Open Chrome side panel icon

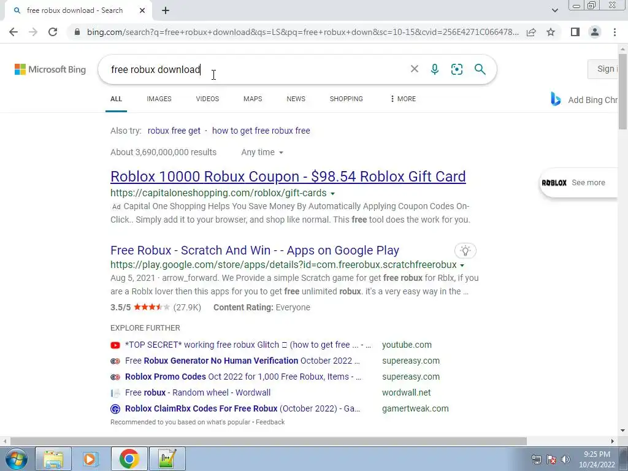pyautogui.click(x=575, y=32)
